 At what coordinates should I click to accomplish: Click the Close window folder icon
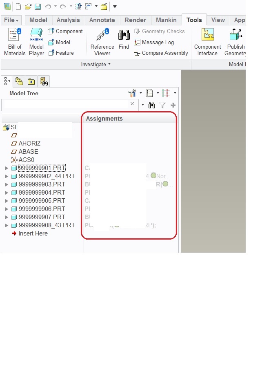[104, 7]
